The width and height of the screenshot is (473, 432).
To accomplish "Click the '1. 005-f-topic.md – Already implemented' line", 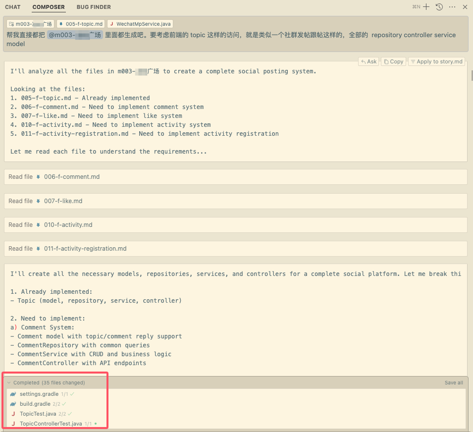I will (80, 98).
